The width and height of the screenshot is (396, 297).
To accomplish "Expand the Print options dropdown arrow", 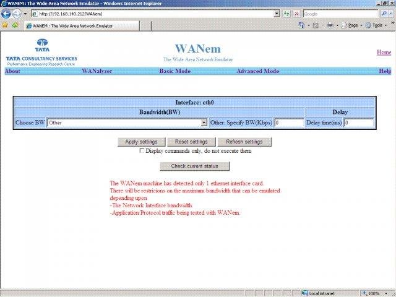I will (x=337, y=25).
